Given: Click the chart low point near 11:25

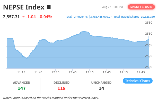Looking at the screenshot, I should [x=27, y=58].
